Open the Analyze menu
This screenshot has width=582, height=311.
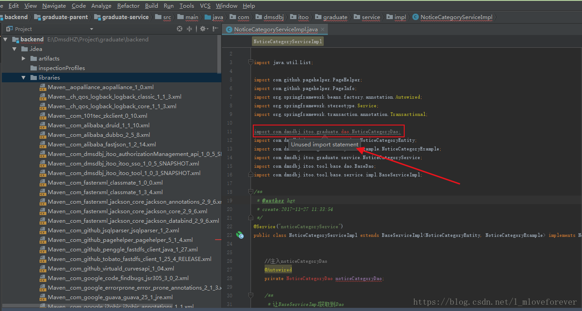click(101, 6)
